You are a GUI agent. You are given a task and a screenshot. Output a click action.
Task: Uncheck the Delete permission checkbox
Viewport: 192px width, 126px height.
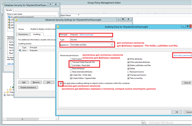[128, 69]
